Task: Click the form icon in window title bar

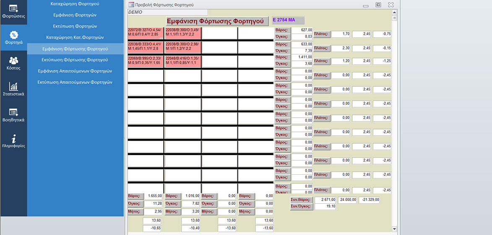Action: [x=131, y=5]
